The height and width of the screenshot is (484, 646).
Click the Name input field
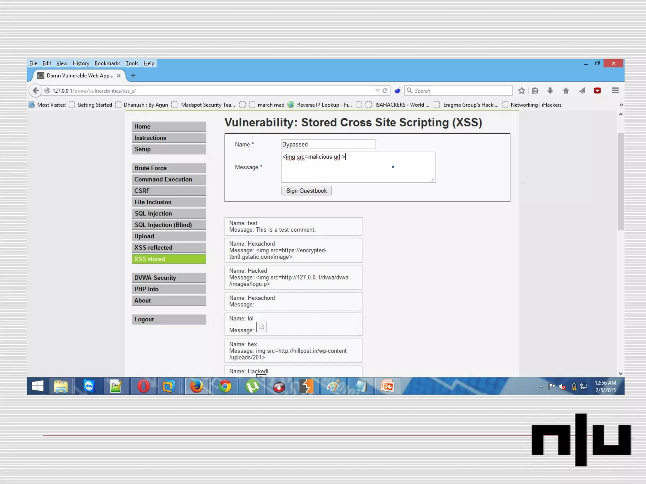pos(328,144)
